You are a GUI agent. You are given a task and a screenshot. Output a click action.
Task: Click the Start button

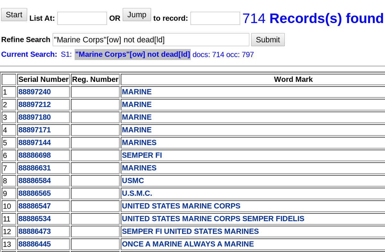14,15
